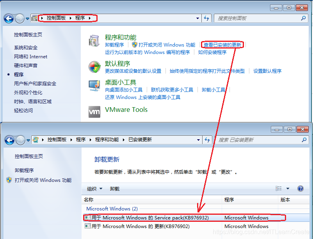This screenshot has height=239, width=313.
Task: Click 已安装更新 breadcrumb
Action: pos(140,140)
